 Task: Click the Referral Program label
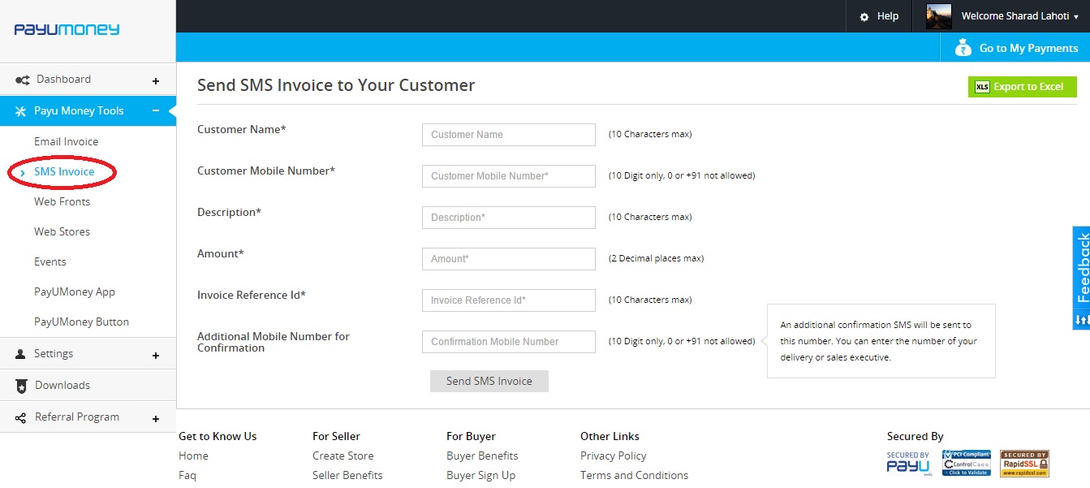pos(77,417)
